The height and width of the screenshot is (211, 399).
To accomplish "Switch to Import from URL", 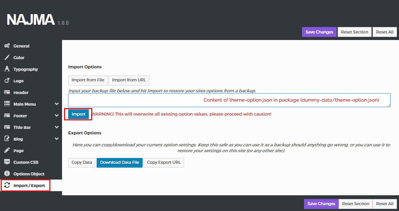I will [x=129, y=80].
